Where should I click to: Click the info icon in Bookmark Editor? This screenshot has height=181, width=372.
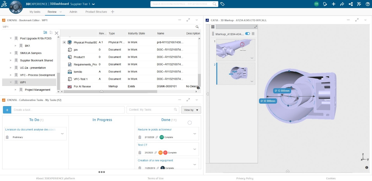(198, 88)
